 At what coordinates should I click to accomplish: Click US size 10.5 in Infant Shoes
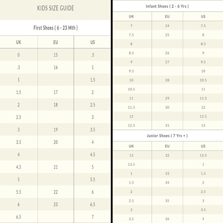point(203,80)
